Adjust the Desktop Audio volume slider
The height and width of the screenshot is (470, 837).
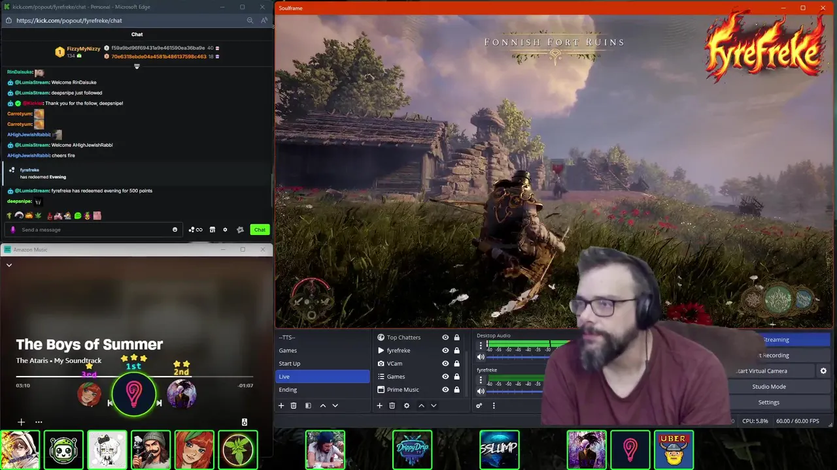coord(517,356)
